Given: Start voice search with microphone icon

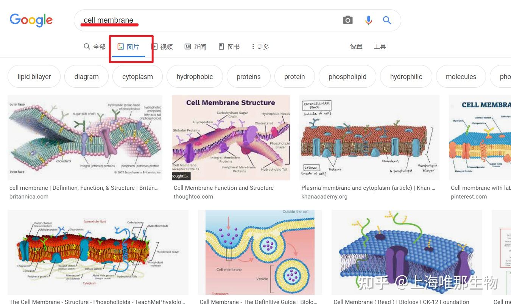Looking at the screenshot, I should click(x=368, y=20).
